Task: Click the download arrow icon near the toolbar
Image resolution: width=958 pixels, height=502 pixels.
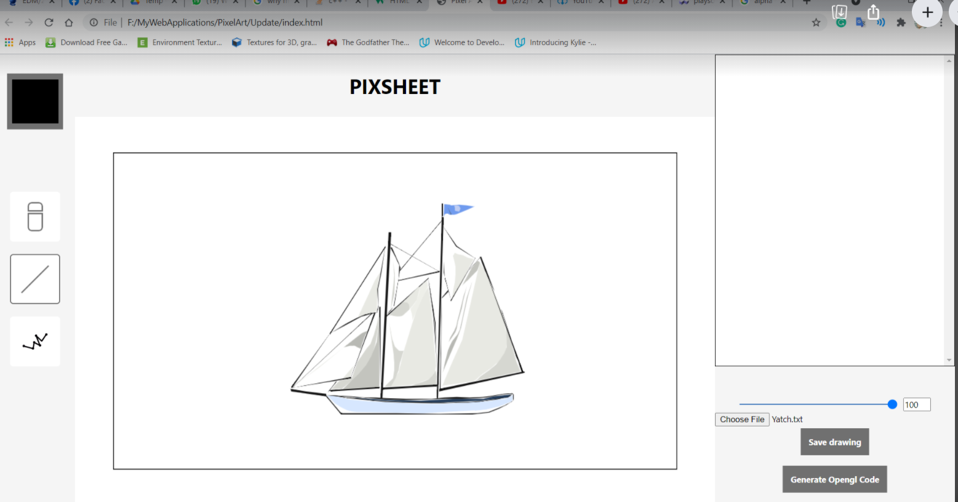Action: click(838, 12)
